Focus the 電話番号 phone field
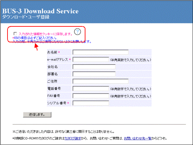Image resolution: width=193 pixels, height=145 pixels. click(x=91, y=89)
